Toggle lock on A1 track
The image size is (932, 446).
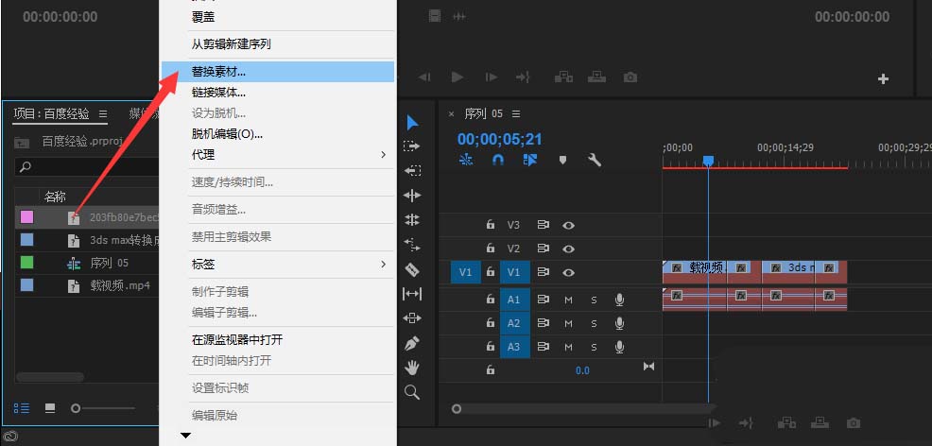[x=490, y=300]
